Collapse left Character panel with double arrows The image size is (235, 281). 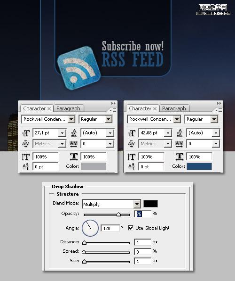tap(113, 103)
